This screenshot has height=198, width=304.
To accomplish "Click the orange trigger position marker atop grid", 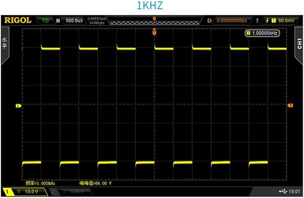I will [155, 31].
